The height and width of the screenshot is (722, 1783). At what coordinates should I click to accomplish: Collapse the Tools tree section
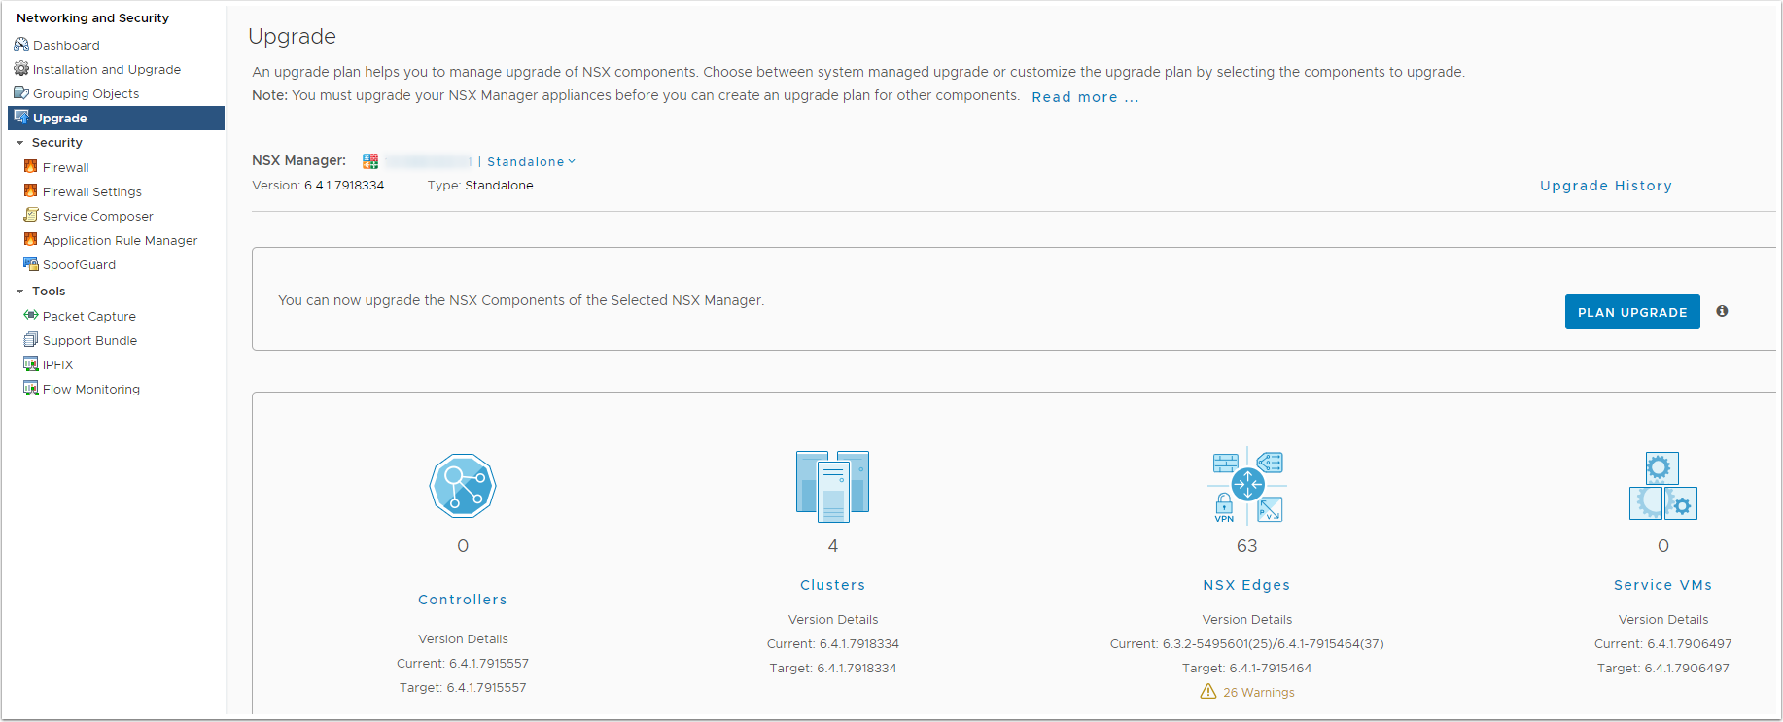pyautogui.click(x=19, y=292)
